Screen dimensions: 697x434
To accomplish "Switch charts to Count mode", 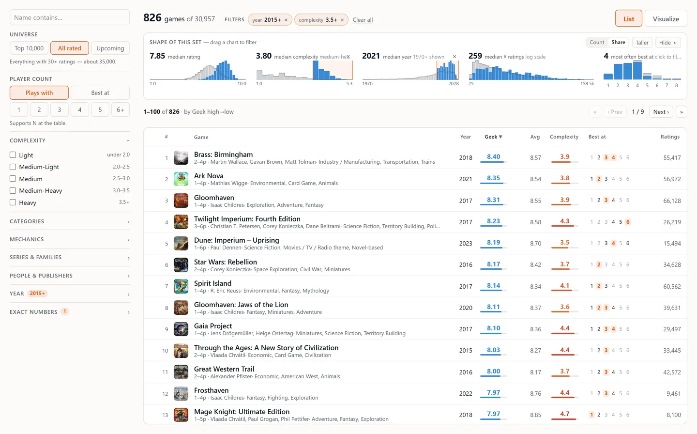I will click(x=597, y=43).
